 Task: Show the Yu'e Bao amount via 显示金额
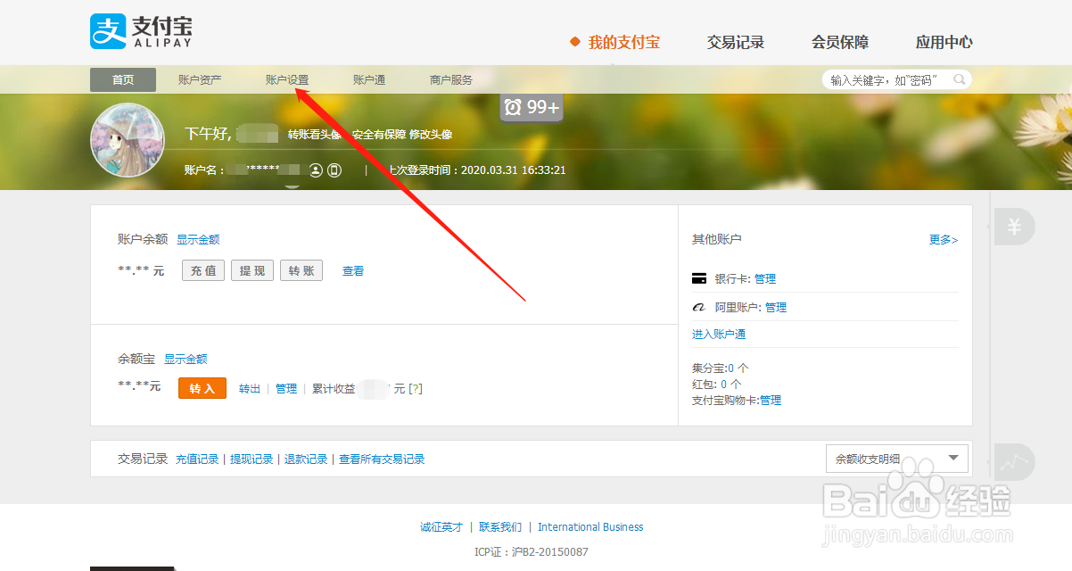[x=186, y=359]
